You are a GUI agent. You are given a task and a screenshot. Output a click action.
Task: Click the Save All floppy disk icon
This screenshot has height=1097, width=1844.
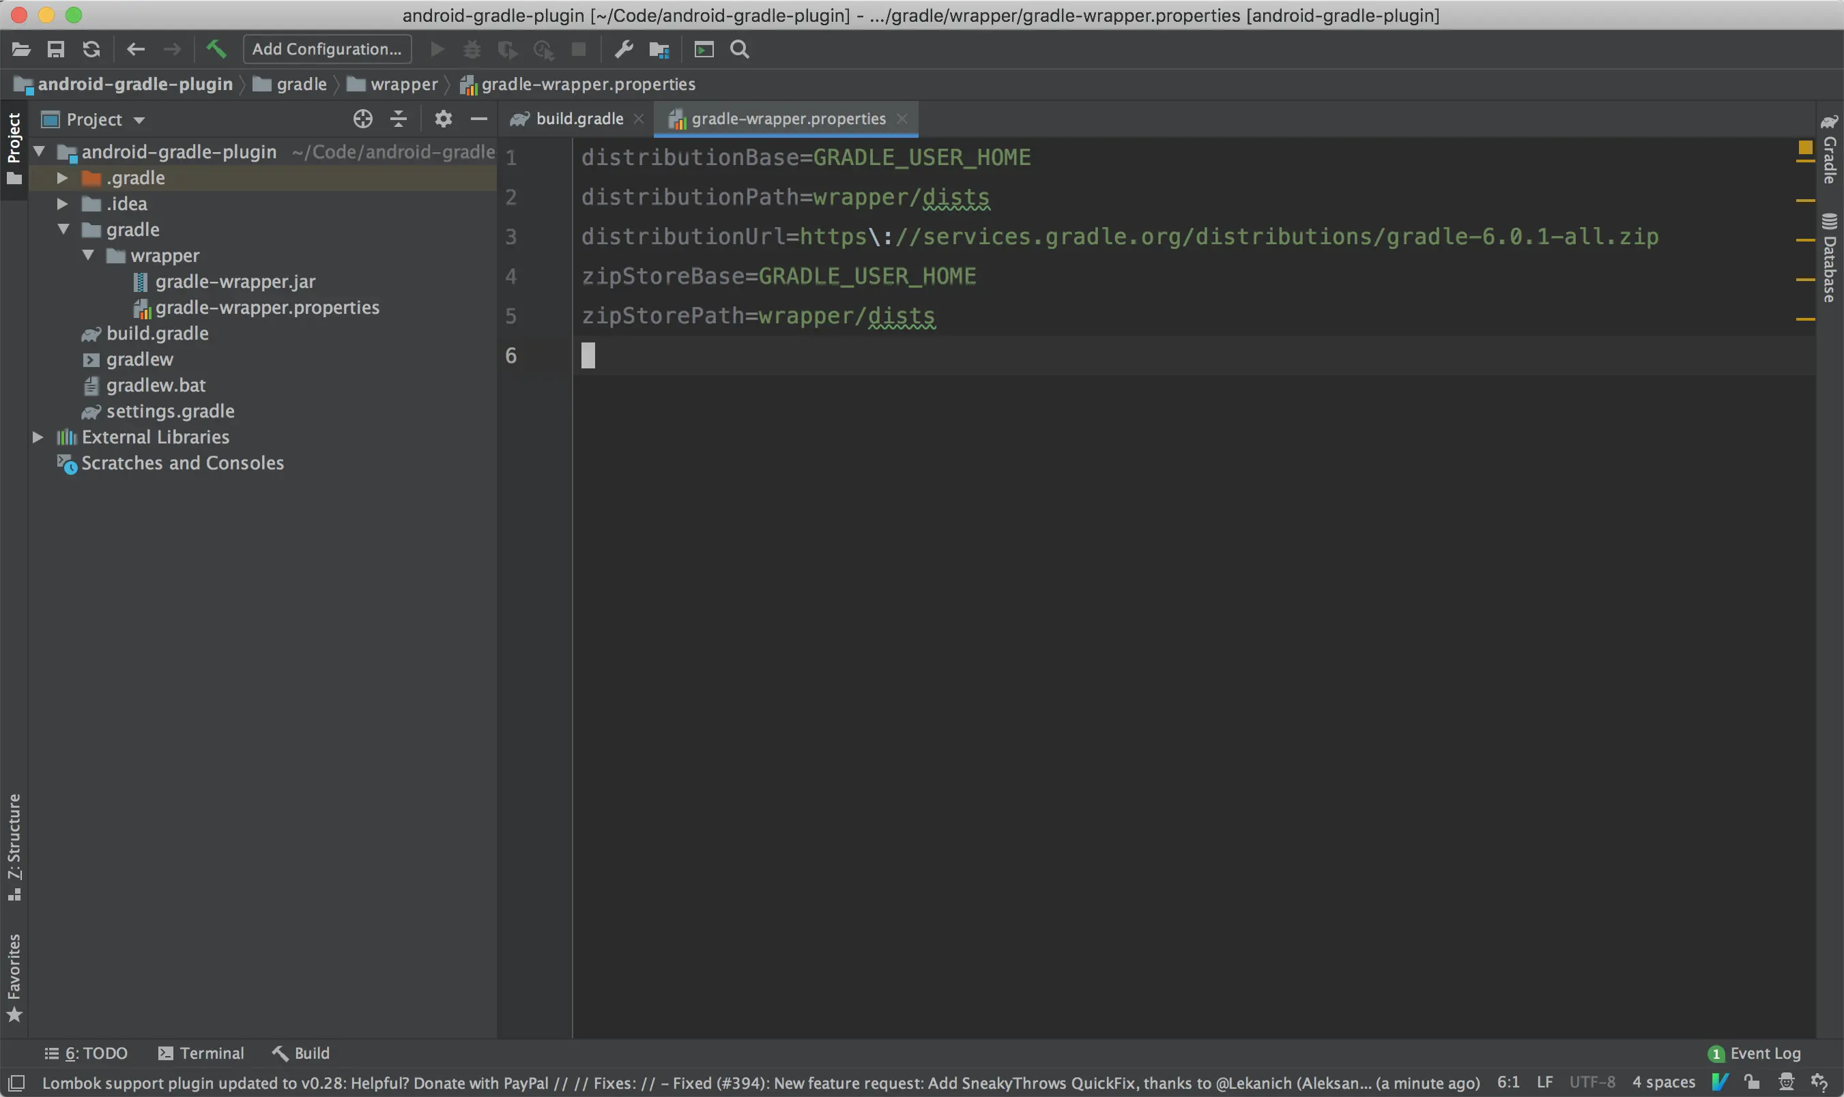pyautogui.click(x=55, y=49)
